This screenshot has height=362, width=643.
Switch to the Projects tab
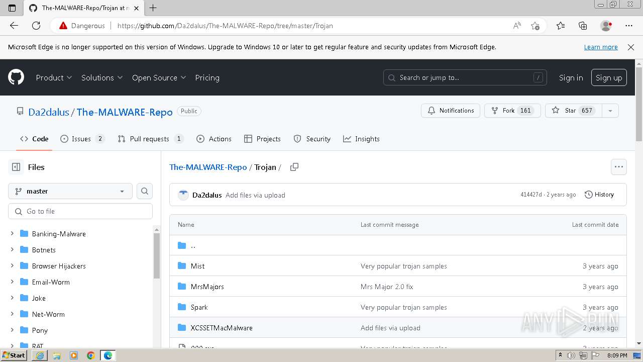tap(262, 139)
